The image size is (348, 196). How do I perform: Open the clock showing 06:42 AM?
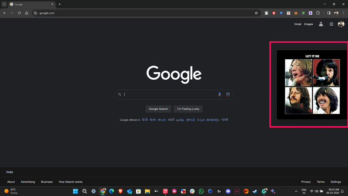(x=333, y=191)
